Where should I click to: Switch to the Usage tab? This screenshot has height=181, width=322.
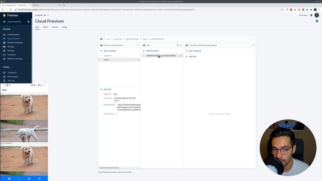[x=64, y=27]
